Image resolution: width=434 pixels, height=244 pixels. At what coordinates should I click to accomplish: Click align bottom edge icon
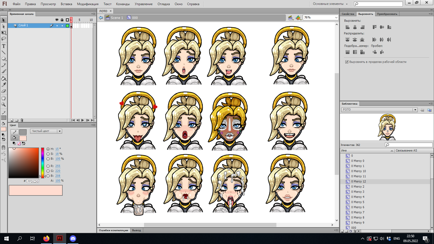[389, 27]
